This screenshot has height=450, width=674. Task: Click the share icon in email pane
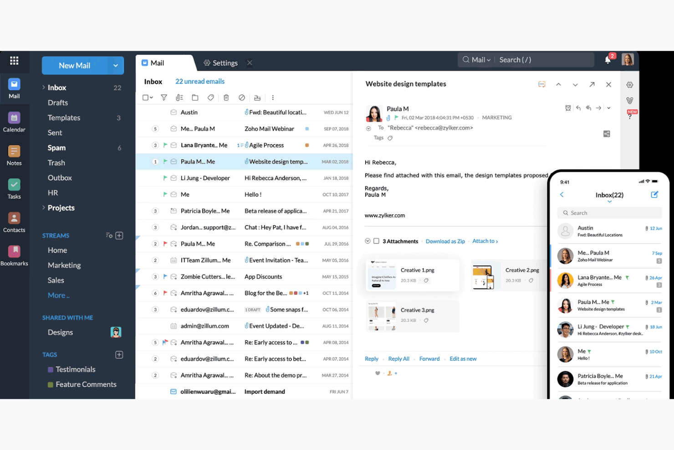(607, 134)
